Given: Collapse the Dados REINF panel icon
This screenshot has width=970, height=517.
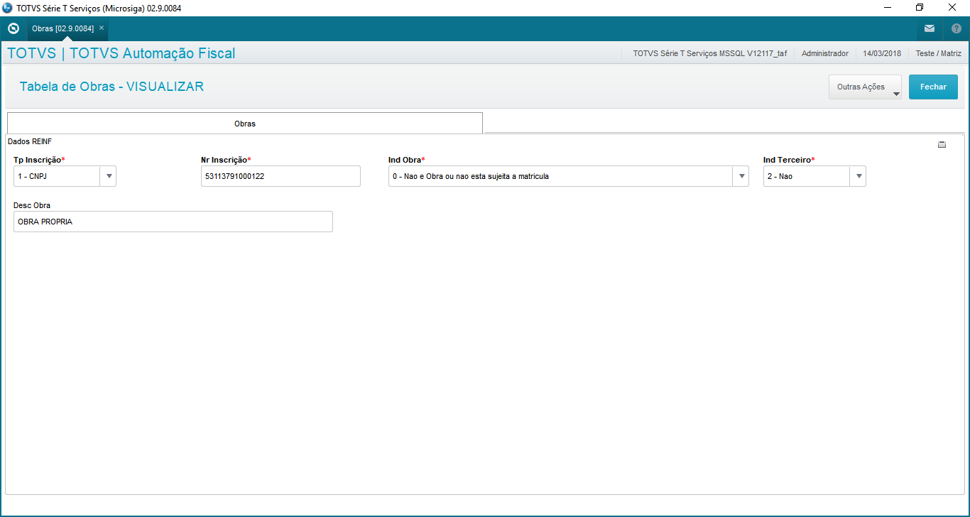Looking at the screenshot, I should click(x=942, y=144).
